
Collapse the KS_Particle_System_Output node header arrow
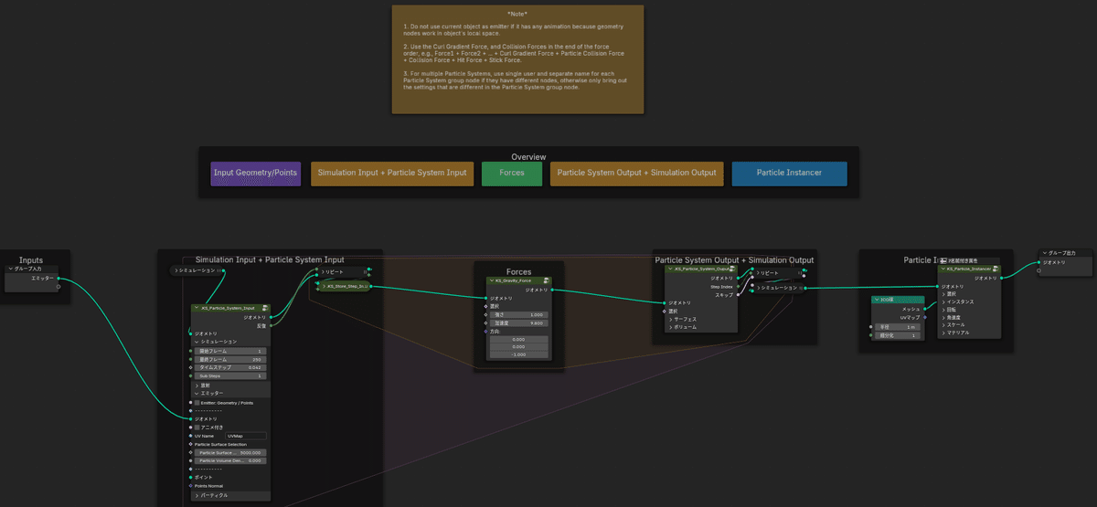coord(670,269)
